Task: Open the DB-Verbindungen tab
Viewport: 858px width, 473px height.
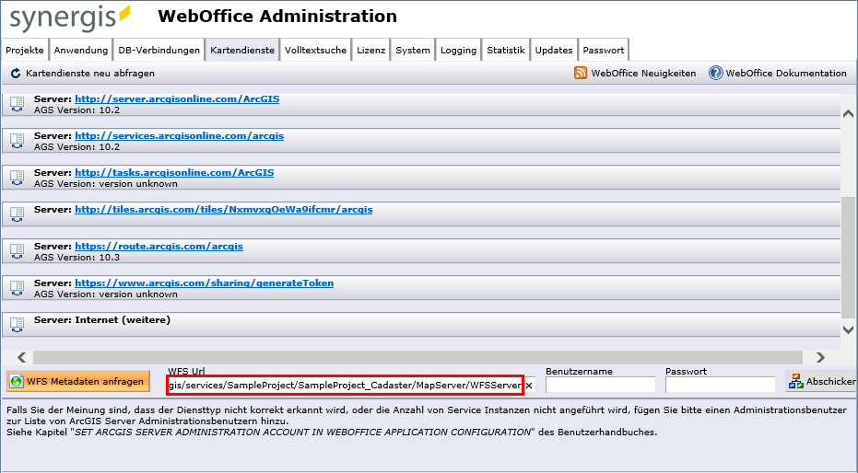Action: pos(159,50)
